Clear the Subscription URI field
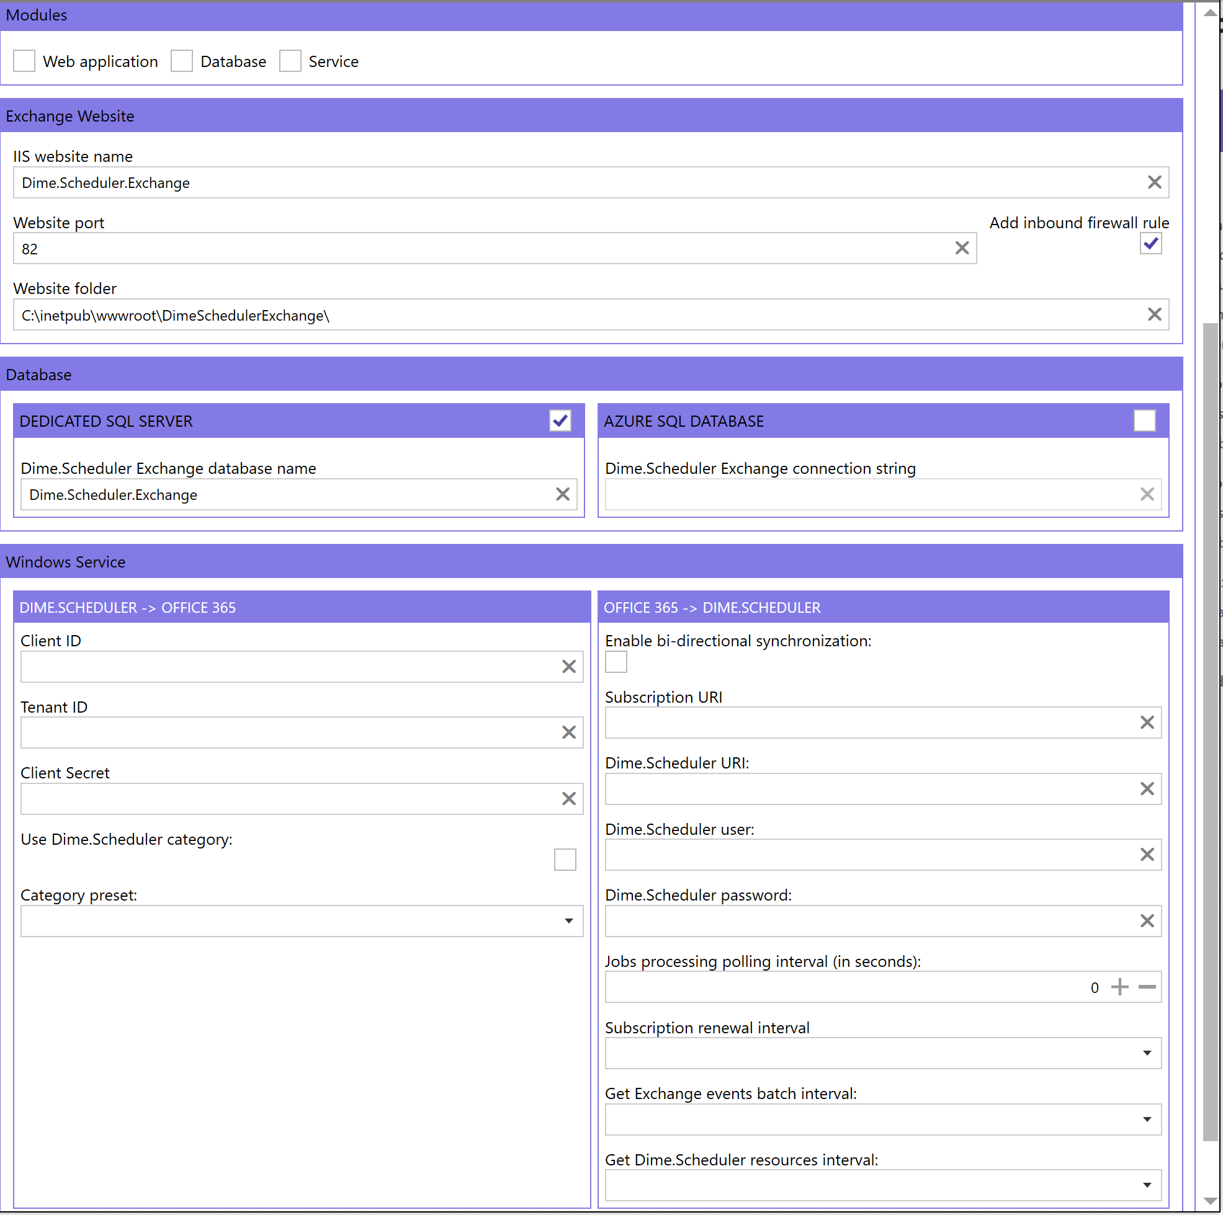 (x=1147, y=722)
